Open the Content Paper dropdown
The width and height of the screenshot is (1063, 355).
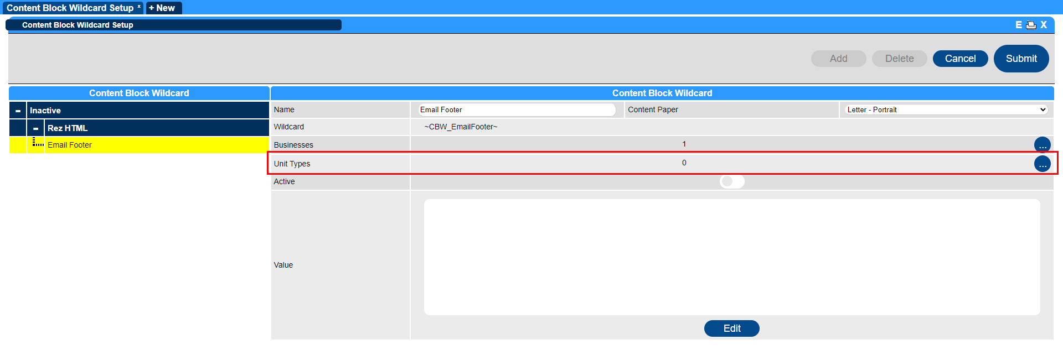click(947, 109)
